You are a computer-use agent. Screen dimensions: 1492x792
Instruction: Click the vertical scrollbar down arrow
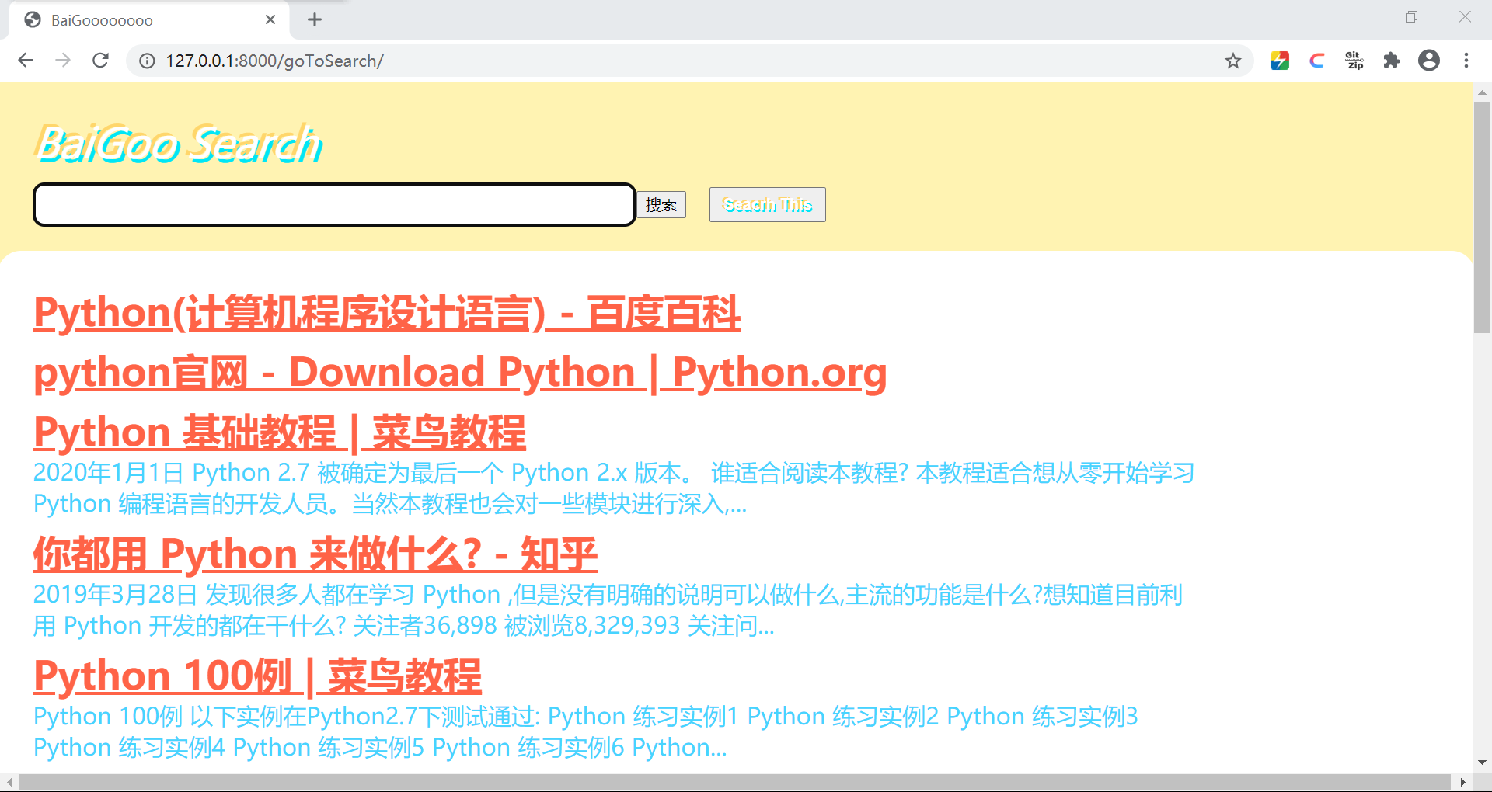[1483, 763]
